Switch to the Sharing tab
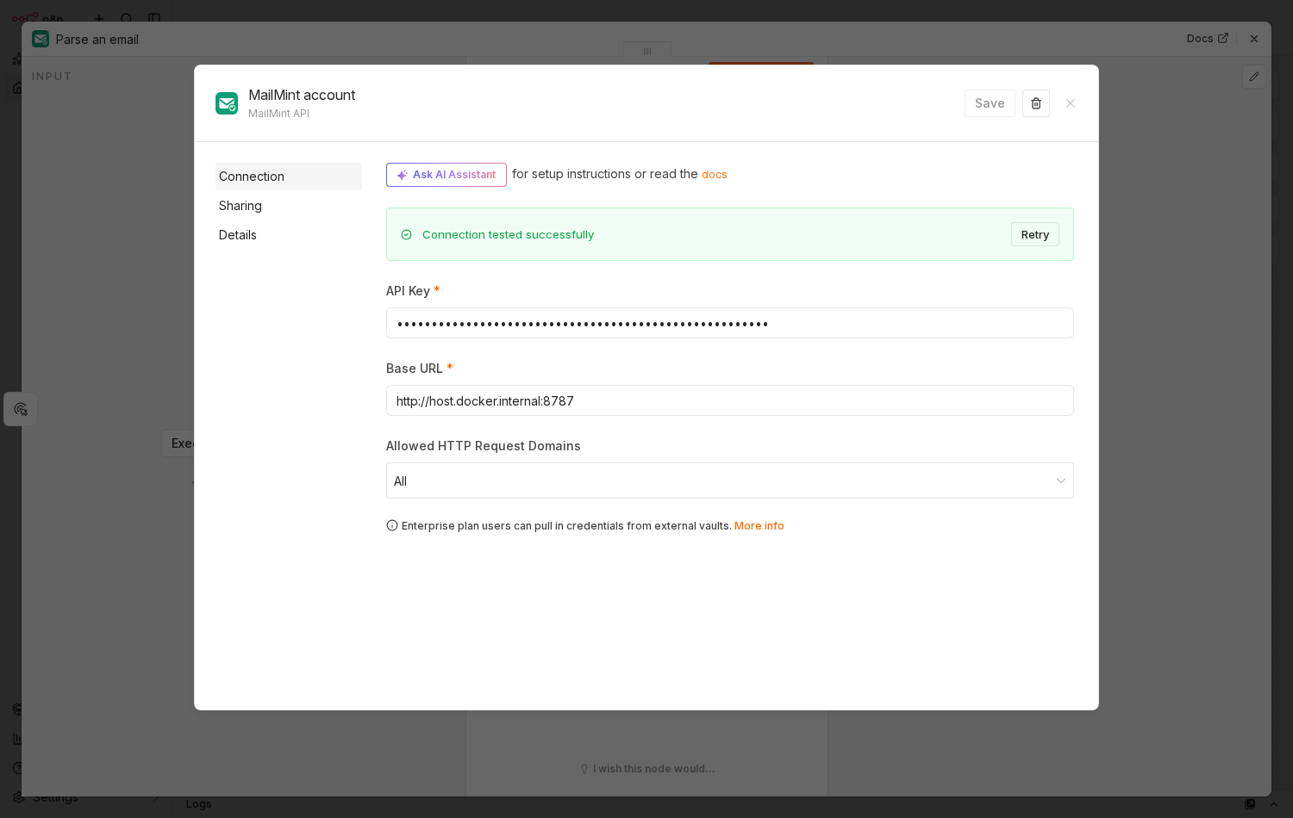 pyautogui.click(x=289, y=206)
